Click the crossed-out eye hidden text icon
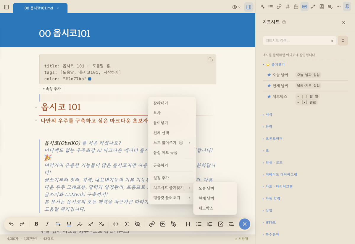 coord(138,224)
